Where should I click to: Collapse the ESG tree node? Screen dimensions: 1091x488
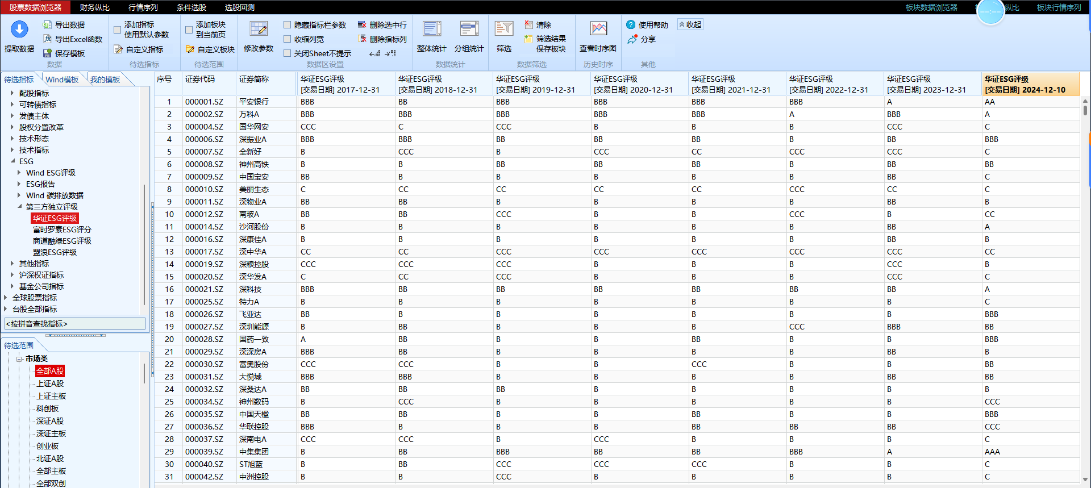[x=12, y=161]
